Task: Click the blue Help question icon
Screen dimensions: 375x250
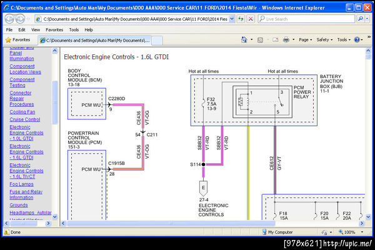Action: point(357,40)
